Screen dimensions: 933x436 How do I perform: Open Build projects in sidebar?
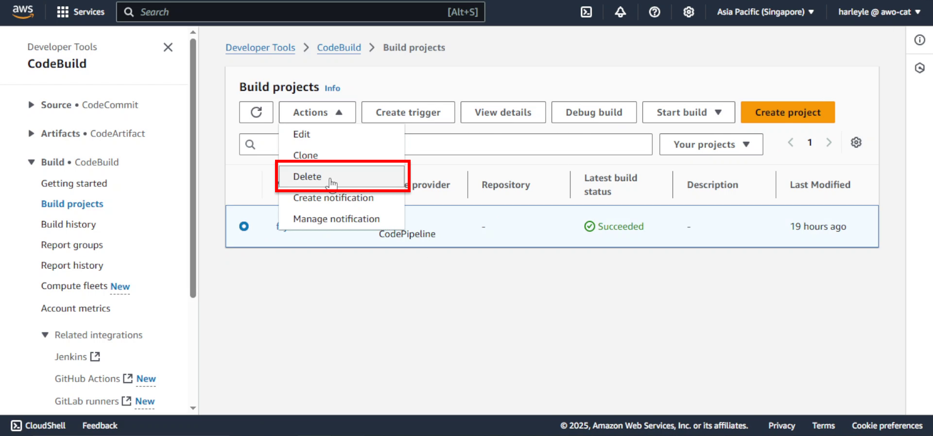pyautogui.click(x=72, y=204)
